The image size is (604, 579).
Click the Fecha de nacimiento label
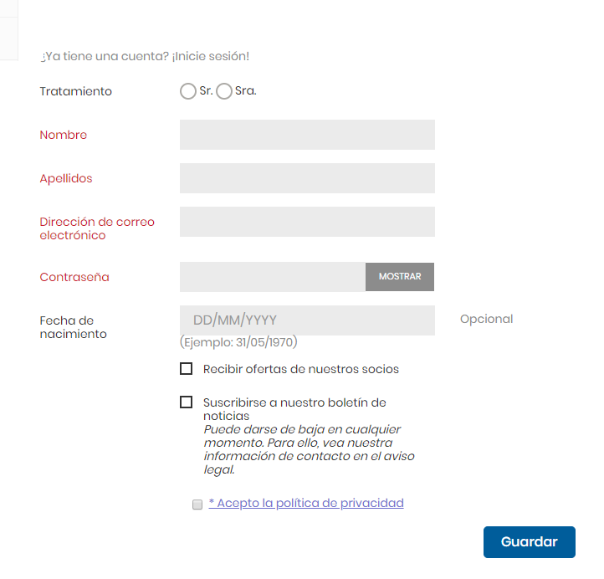click(x=74, y=327)
